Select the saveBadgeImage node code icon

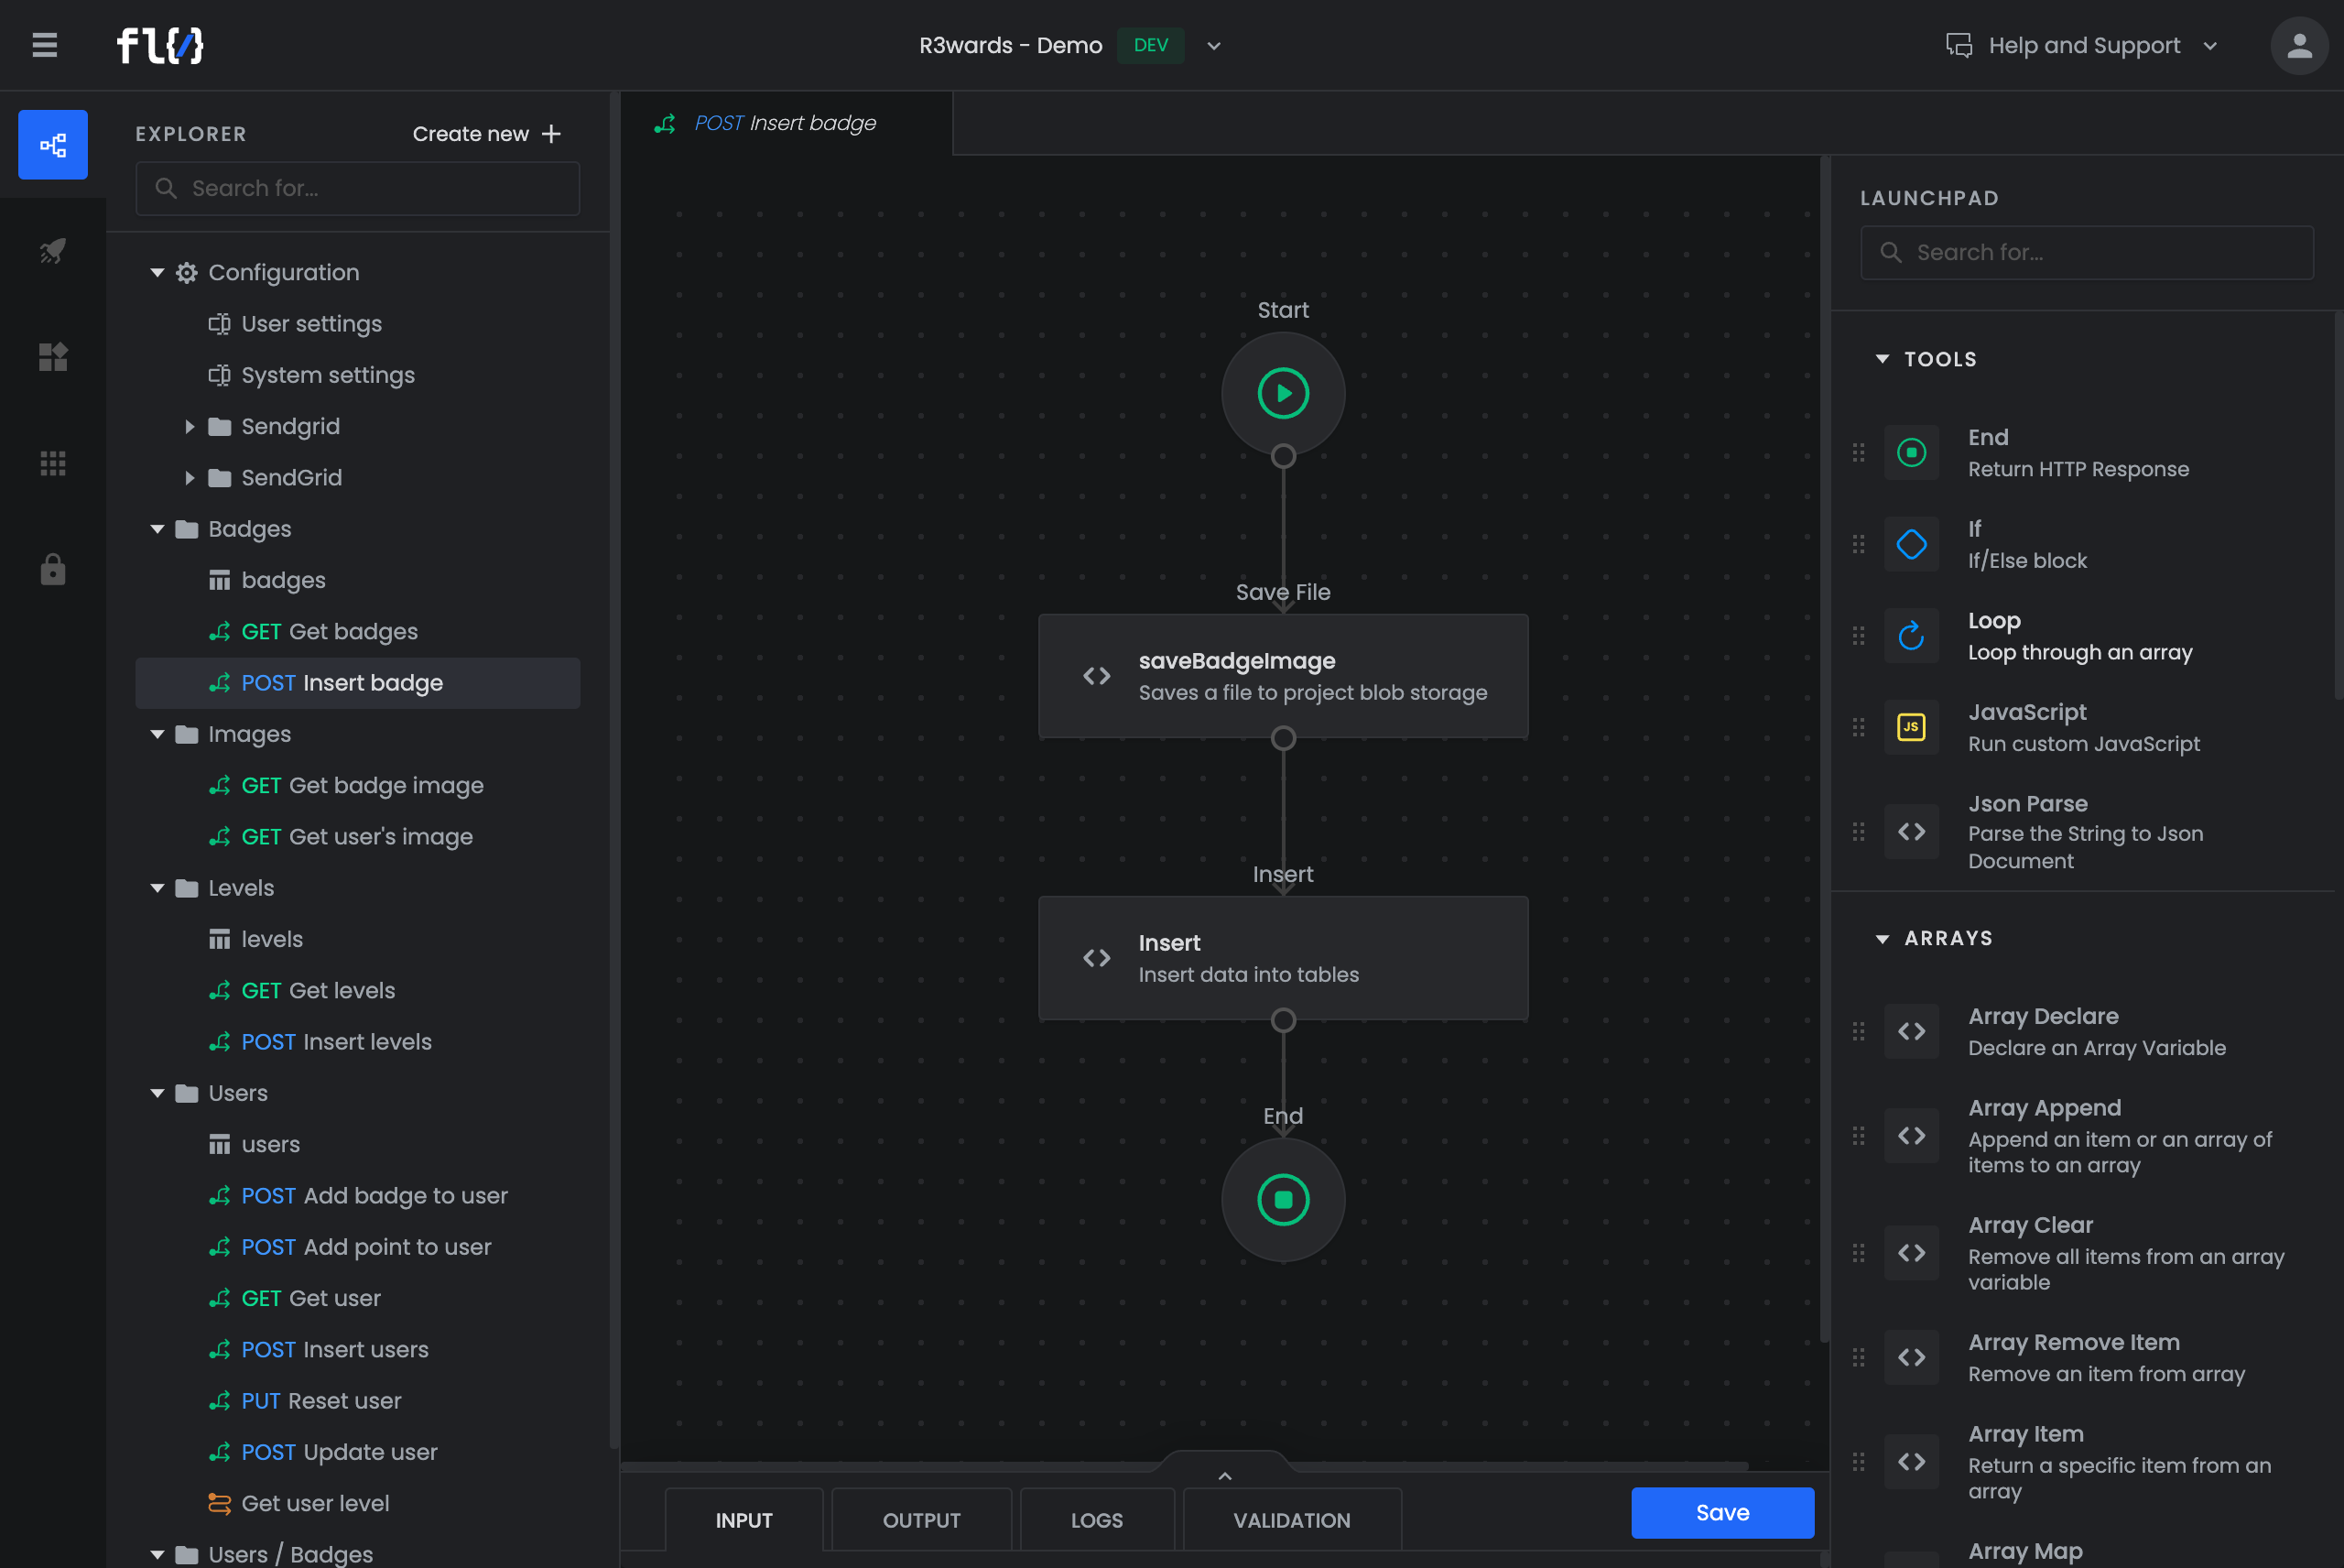1097,676
